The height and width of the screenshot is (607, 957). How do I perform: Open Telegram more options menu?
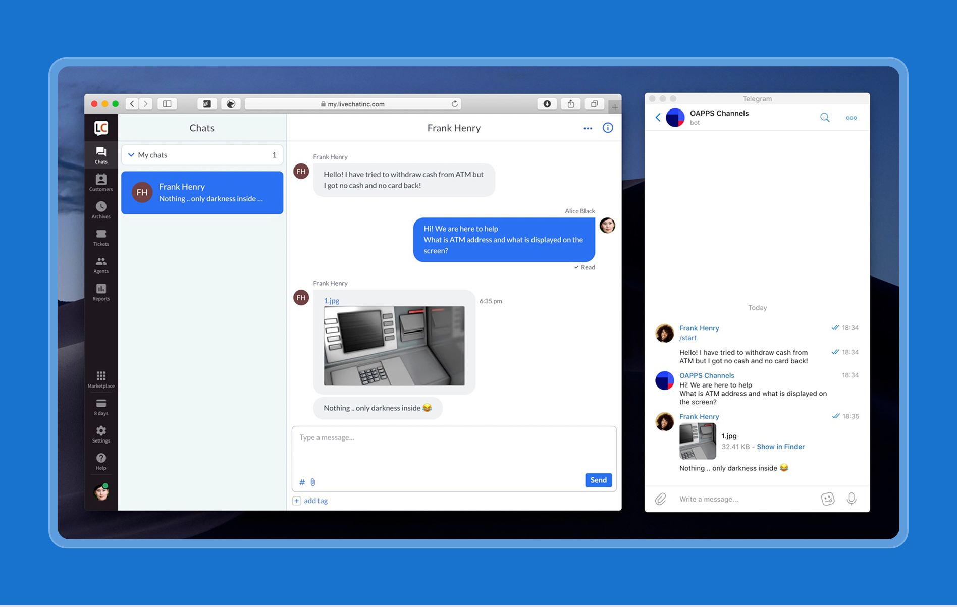coord(851,118)
